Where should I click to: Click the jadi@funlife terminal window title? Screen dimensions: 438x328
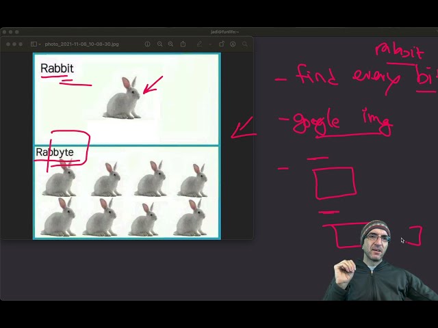tap(224, 32)
